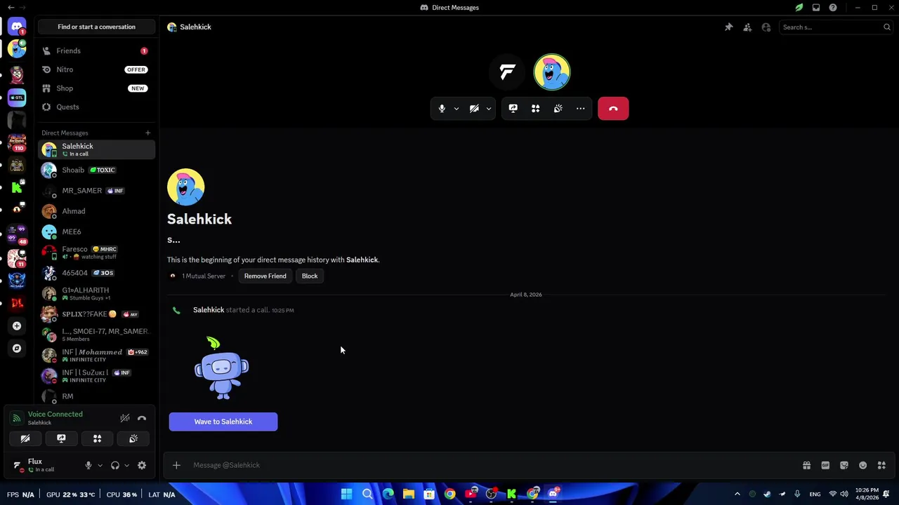Click the Block button
This screenshot has height=505, width=899.
(310, 276)
